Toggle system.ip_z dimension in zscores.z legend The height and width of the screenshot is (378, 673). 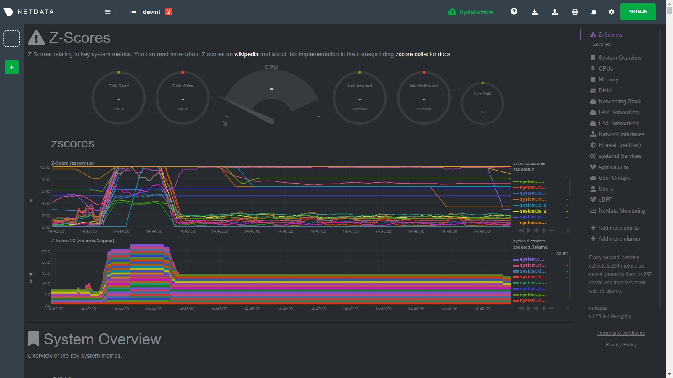[530, 211]
